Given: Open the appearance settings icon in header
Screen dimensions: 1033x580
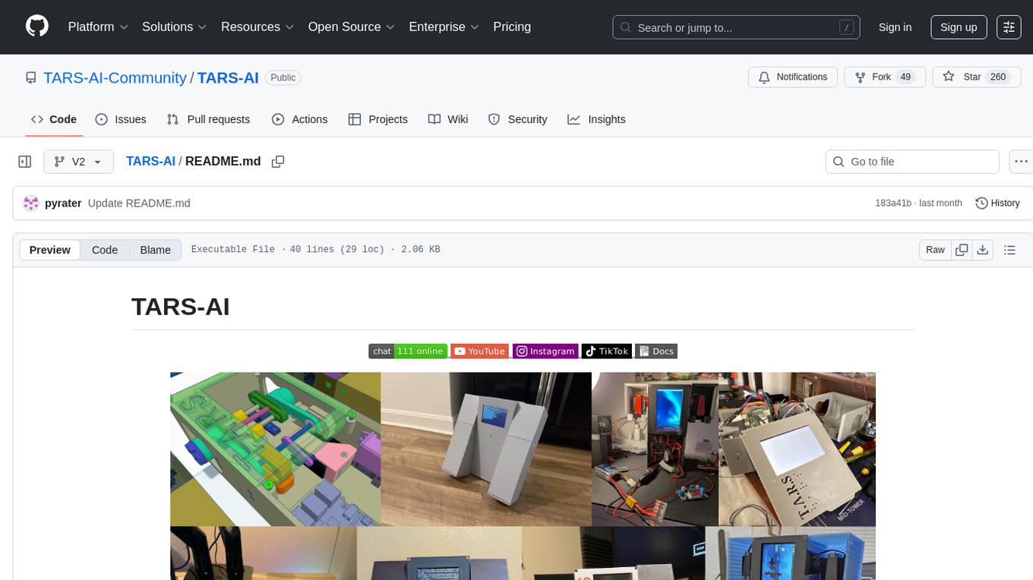Looking at the screenshot, I should point(1009,27).
